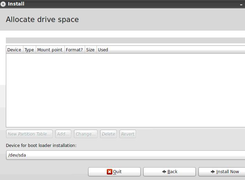Click the red X Quit icon
This screenshot has width=245, height=180.
click(110, 172)
